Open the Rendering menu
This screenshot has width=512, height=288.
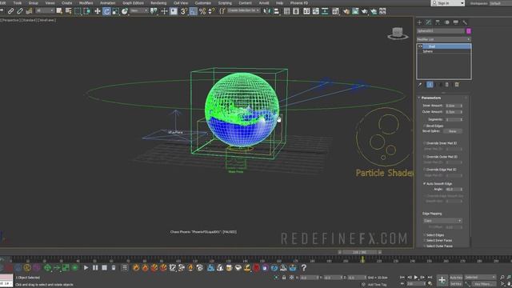pyautogui.click(x=158, y=3)
